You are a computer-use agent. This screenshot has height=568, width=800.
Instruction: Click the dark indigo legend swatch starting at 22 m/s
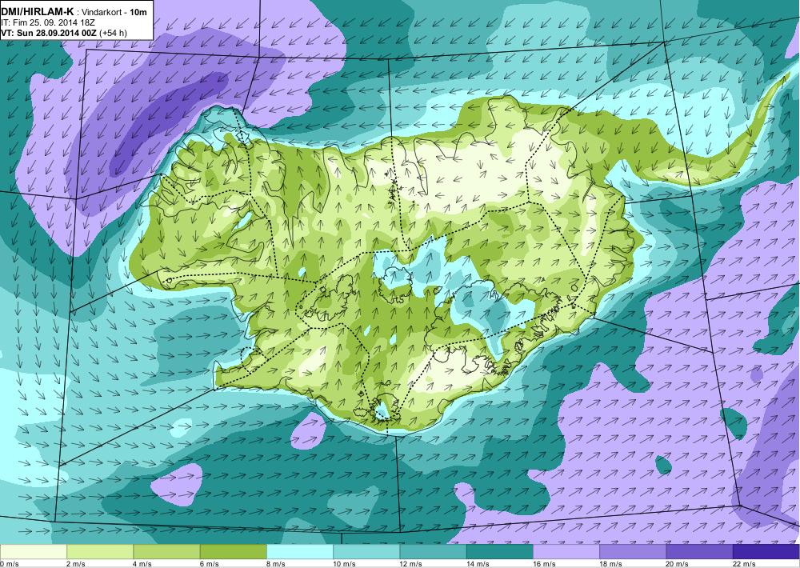coord(766,552)
